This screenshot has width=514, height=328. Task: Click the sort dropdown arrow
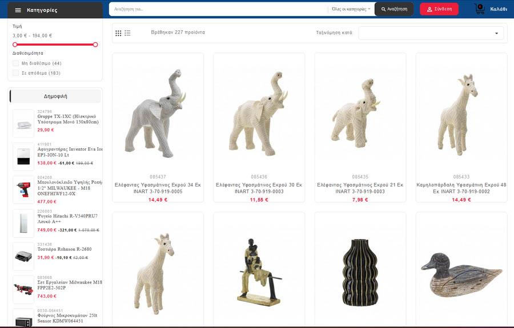pyautogui.click(x=497, y=34)
